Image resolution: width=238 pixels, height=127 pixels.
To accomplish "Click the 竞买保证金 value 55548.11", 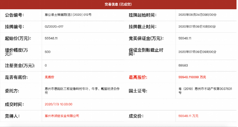I will (x=185, y=38).
